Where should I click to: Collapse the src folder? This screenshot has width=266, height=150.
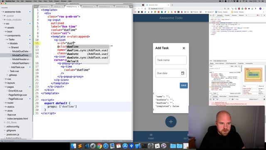pyautogui.click(x=3, y=24)
